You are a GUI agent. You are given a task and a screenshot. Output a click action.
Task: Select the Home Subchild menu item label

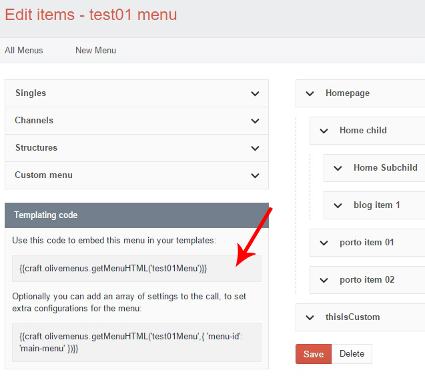[386, 167]
